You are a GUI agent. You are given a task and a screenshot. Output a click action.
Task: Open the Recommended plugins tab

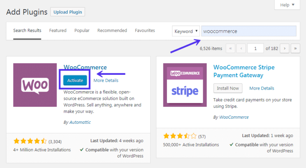pos(112,31)
